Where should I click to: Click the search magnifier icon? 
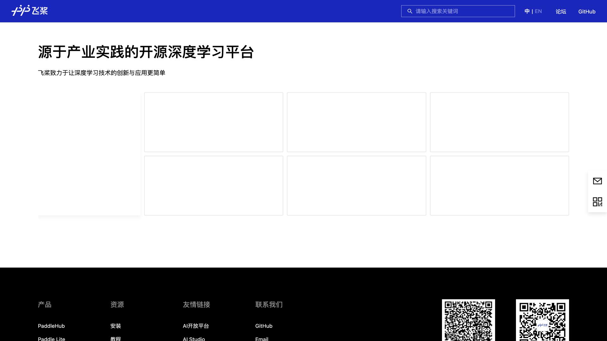pos(409,11)
